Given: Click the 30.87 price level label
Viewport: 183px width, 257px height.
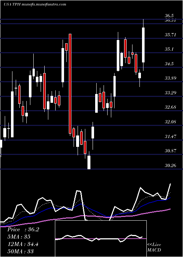Looking at the screenshot, I should (170, 151).
